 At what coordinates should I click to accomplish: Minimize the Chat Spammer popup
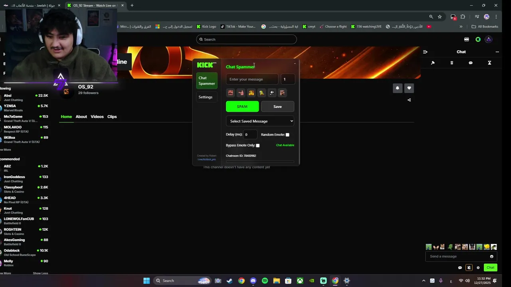(x=295, y=64)
